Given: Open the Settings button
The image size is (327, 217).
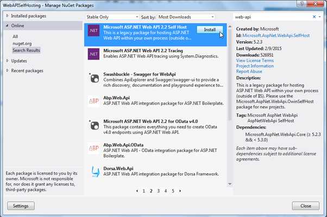Looking at the screenshot, I should (21, 206).
